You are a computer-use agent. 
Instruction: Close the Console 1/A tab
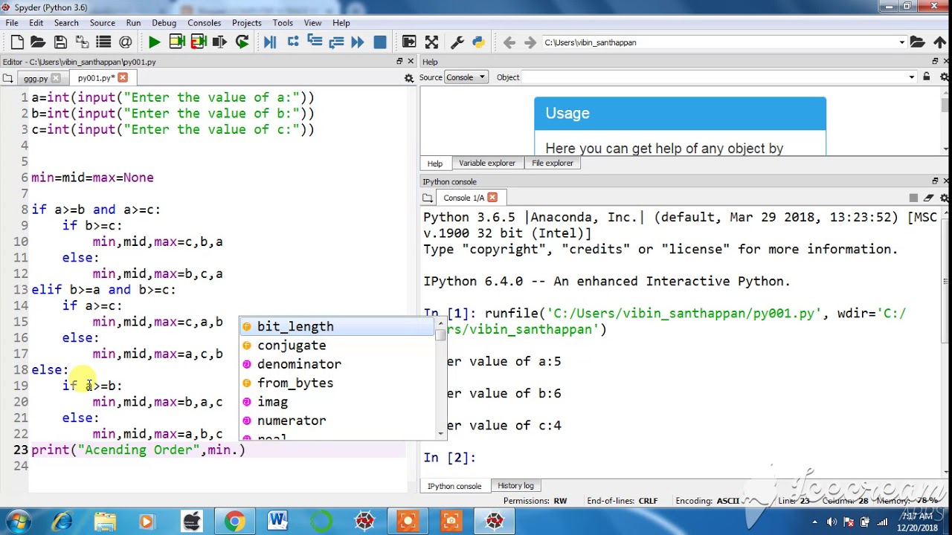492,197
